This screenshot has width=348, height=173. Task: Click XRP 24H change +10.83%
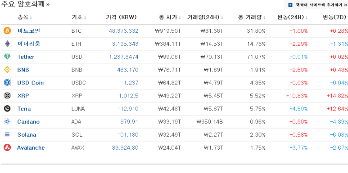tap(297, 96)
